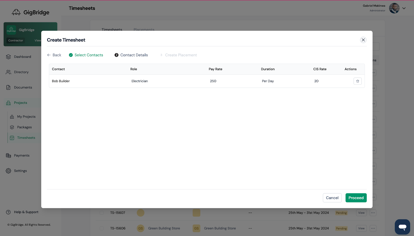
Task: Click the Cancel button
Action: tap(332, 198)
